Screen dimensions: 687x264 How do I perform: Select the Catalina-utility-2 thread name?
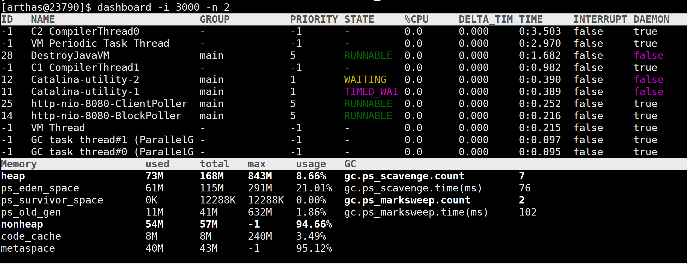point(85,79)
